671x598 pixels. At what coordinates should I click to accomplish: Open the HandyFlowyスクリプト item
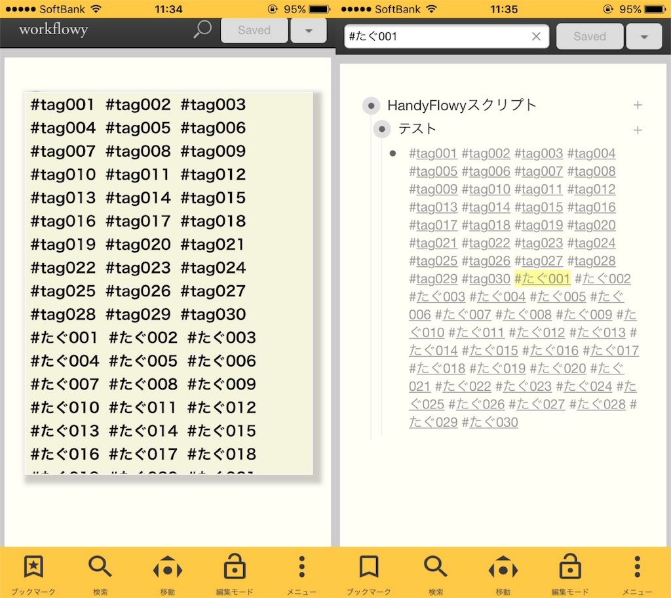(462, 105)
